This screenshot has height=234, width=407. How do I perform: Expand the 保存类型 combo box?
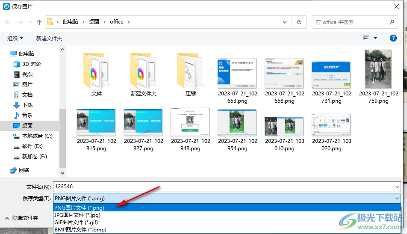[227, 198]
